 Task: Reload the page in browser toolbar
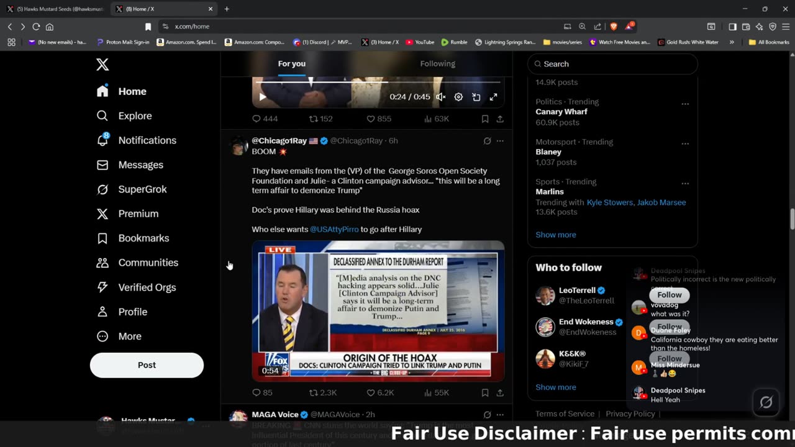pyautogui.click(x=36, y=27)
